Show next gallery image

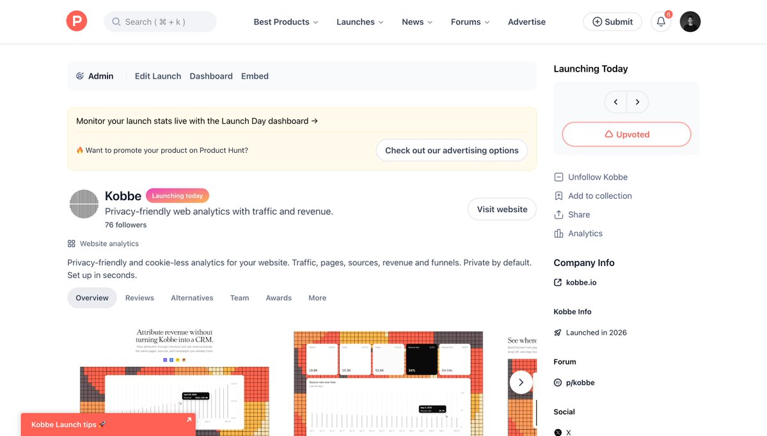tap(521, 382)
